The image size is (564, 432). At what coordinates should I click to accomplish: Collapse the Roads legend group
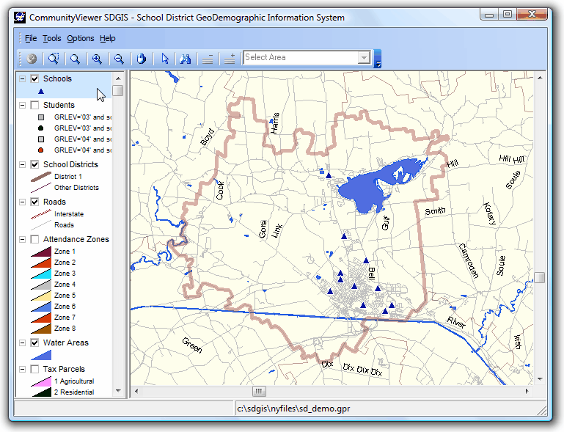click(23, 202)
